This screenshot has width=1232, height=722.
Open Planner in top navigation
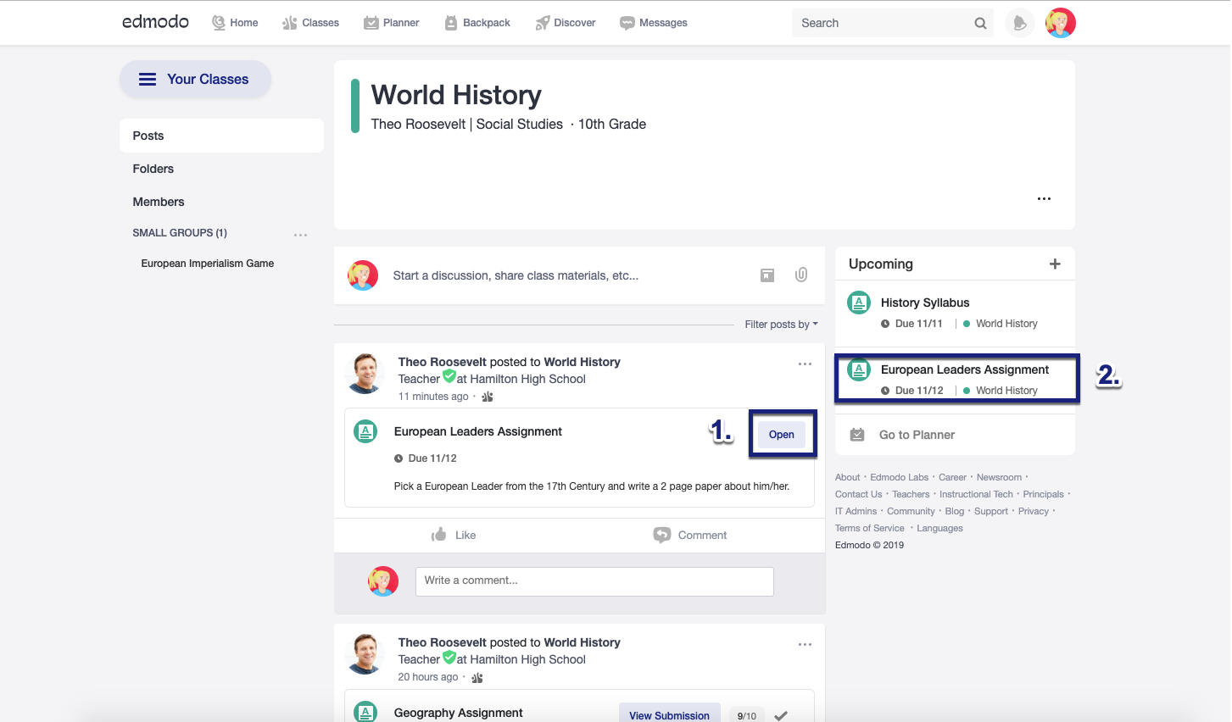(x=392, y=23)
